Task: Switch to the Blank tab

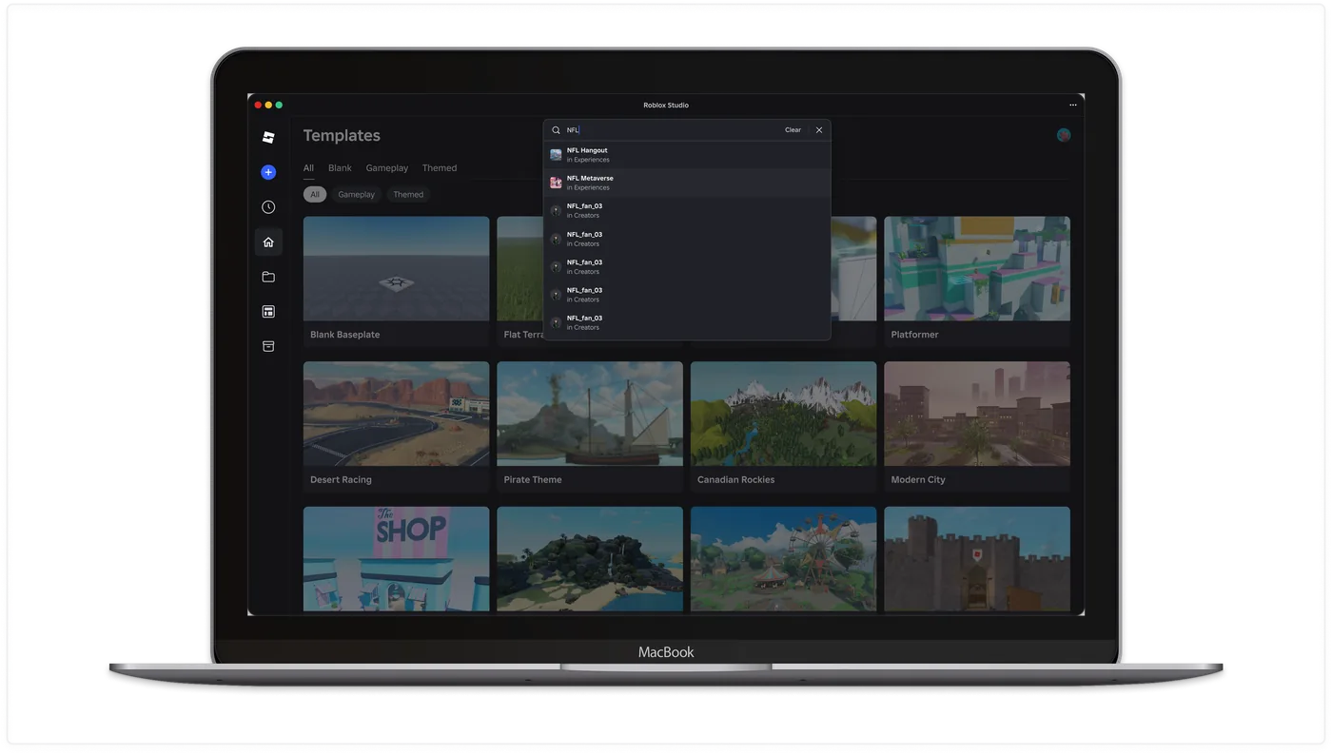Action: point(340,168)
